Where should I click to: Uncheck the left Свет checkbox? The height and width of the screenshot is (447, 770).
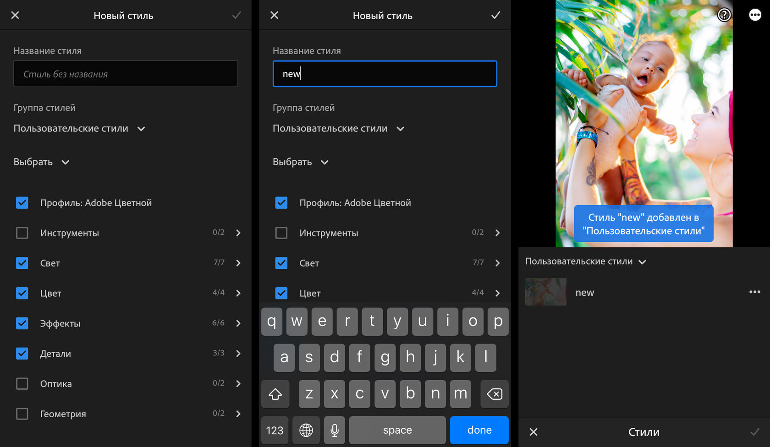click(x=22, y=263)
